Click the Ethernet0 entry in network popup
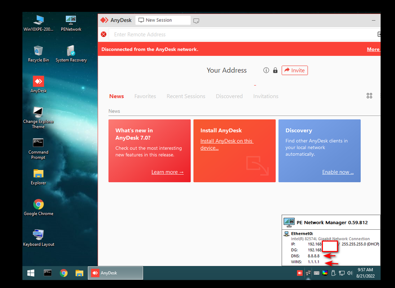The image size is (395, 288). pyautogui.click(x=302, y=234)
